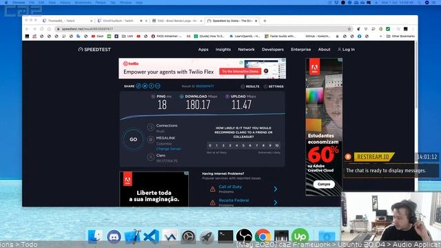Open Google Chrome from the Dock
Viewport: 441px width, 248px height.
263,236
